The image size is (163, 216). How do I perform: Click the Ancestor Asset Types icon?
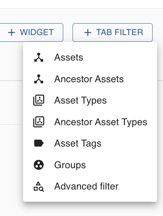[x=39, y=122]
